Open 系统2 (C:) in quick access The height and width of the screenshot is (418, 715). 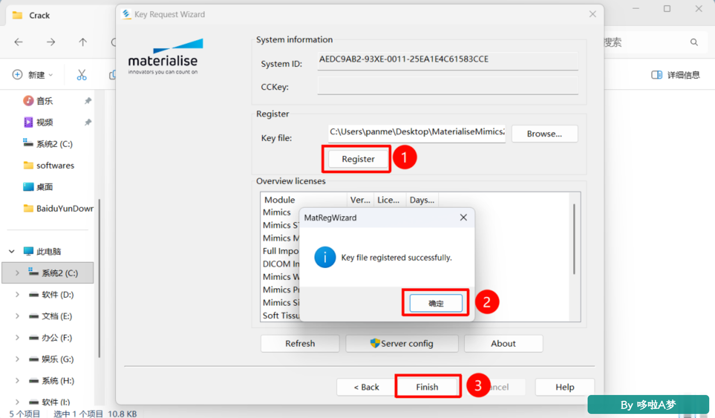coord(48,144)
